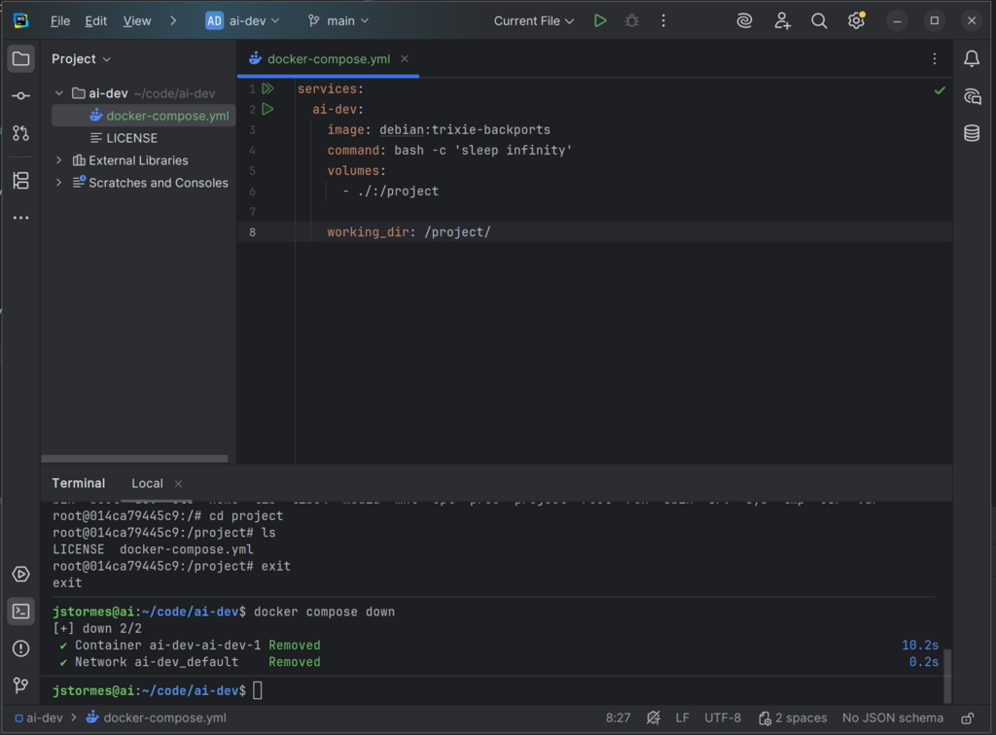The width and height of the screenshot is (996, 735).
Task: Toggle read-only lock in status bar
Action: coord(967,718)
